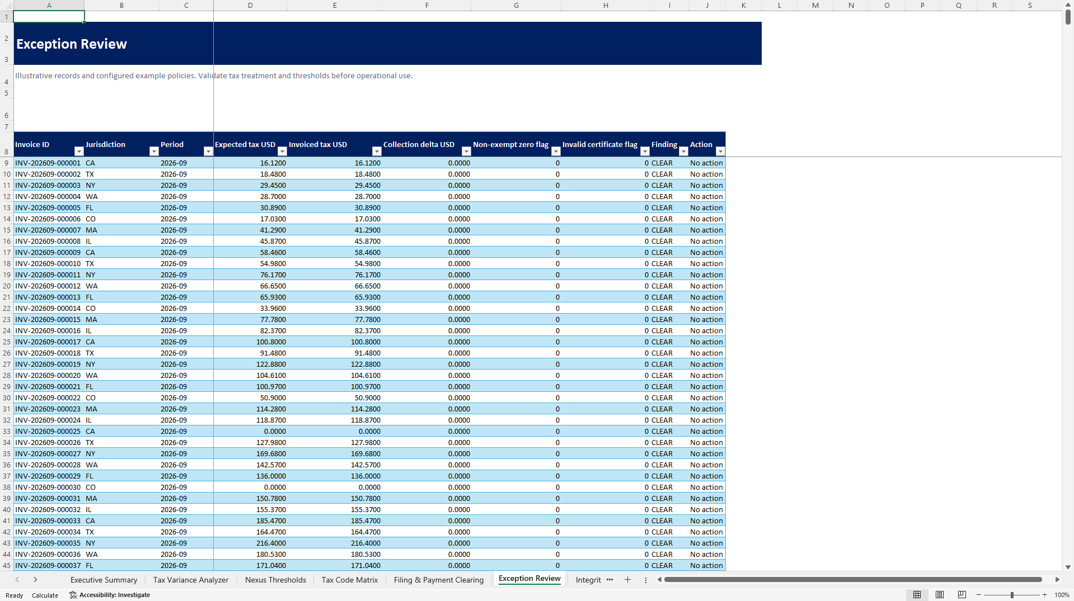Switch to the Tax Variance Analyzer tab

191,580
